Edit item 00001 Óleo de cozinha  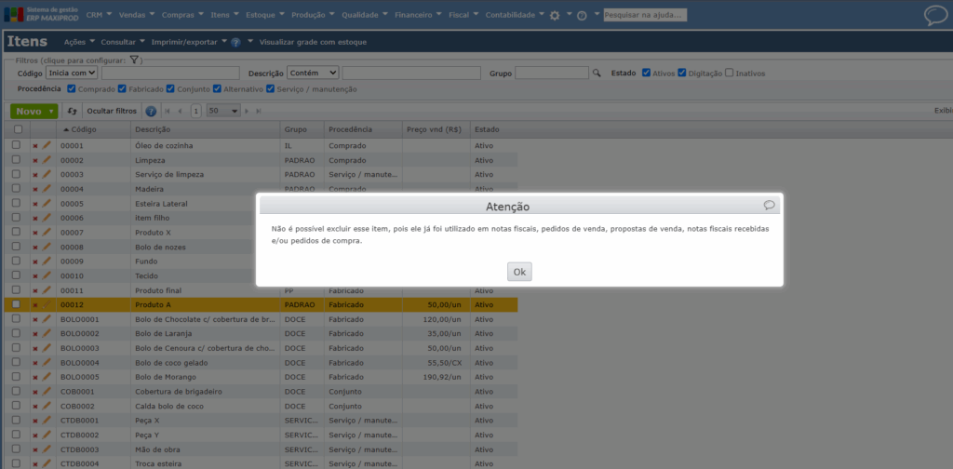[x=47, y=146]
